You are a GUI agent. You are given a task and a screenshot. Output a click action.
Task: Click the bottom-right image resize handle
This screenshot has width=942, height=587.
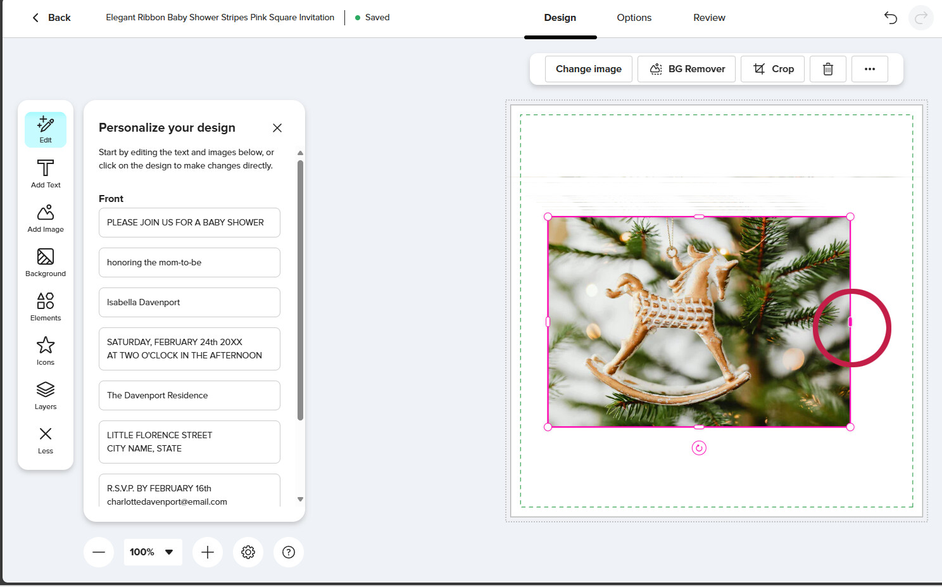tap(850, 427)
